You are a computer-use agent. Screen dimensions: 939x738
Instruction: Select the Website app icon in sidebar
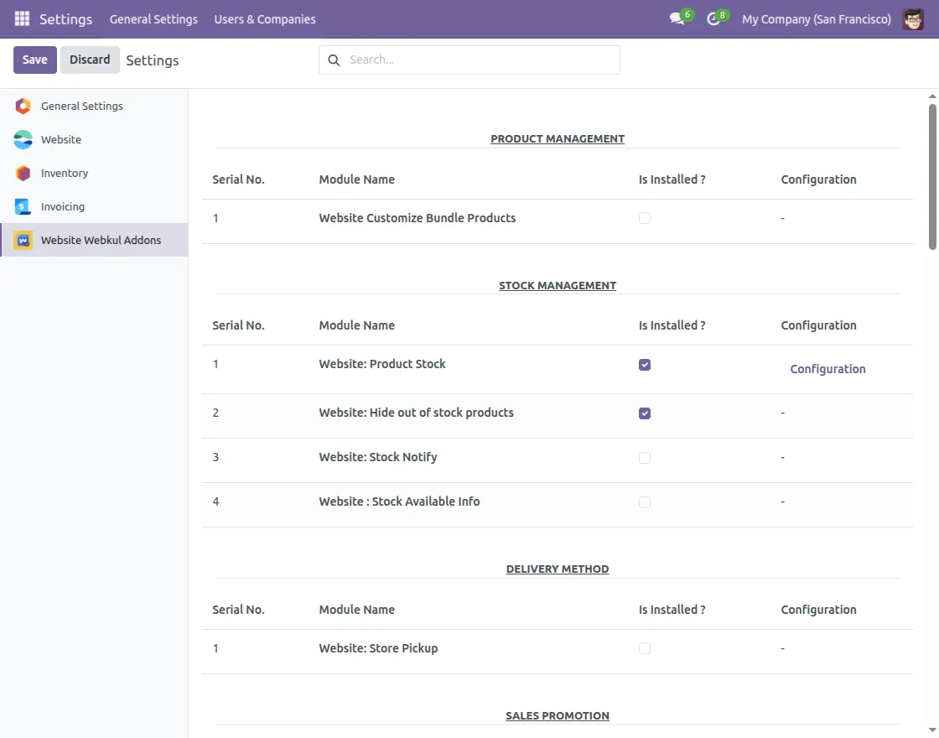pos(23,140)
